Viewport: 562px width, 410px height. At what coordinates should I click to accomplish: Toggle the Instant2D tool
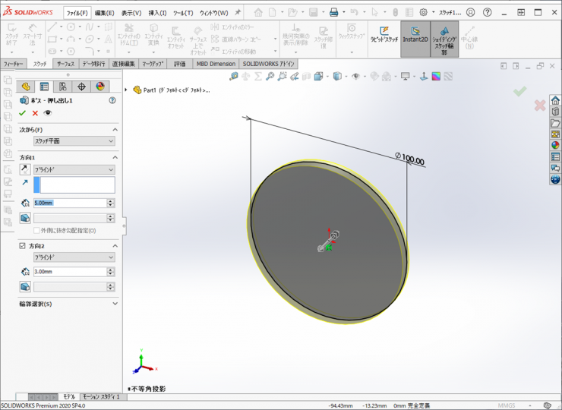[415, 34]
